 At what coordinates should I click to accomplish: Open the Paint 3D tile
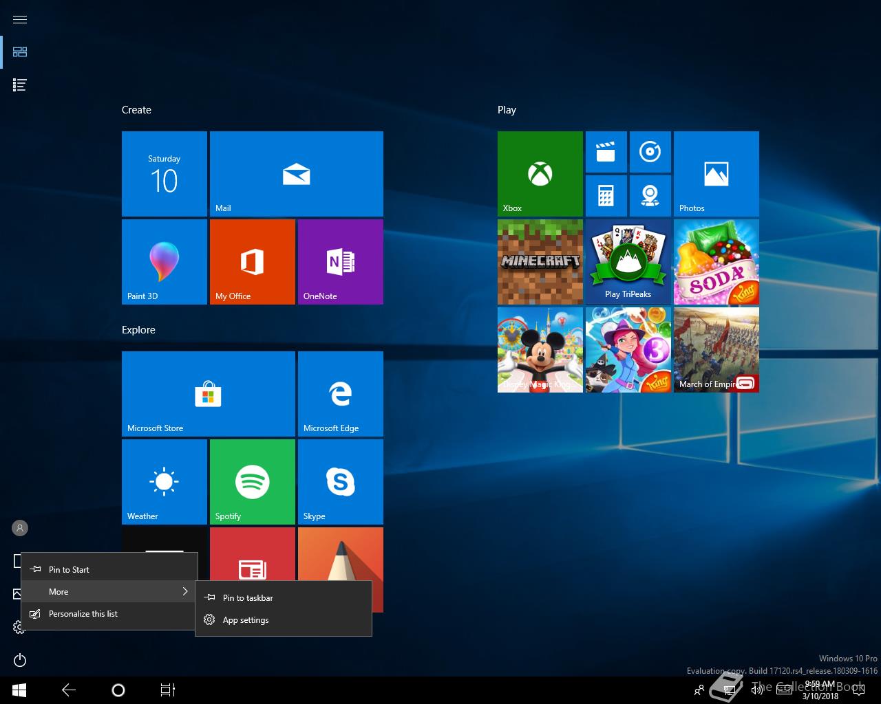tap(164, 262)
